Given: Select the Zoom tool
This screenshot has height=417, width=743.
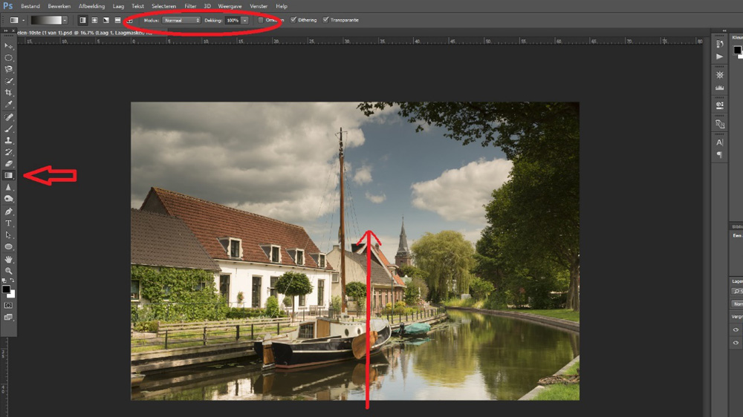Looking at the screenshot, I should click(8, 271).
